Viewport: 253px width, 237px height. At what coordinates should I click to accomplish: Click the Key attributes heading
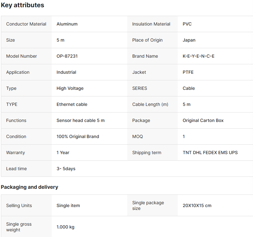point(22,5)
